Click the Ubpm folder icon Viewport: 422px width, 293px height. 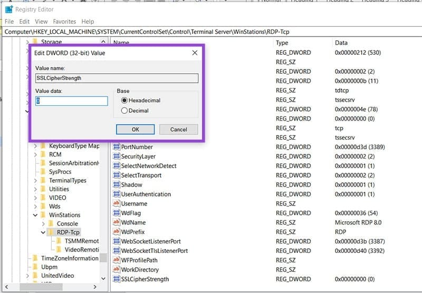pyautogui.click(x=35, y=267)
